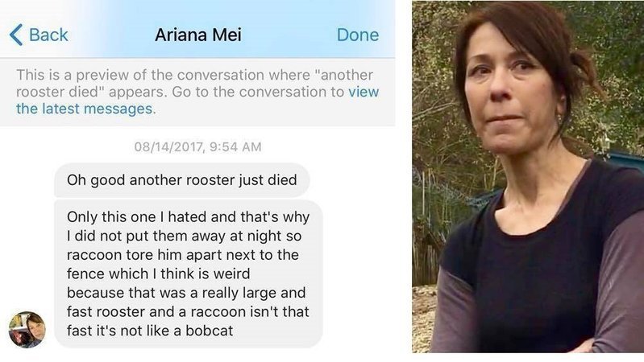644x362 pixels.
Task: Tap the message line ending "not like a bobcat"
Action: pyautogui.click(x=150, y=331)
